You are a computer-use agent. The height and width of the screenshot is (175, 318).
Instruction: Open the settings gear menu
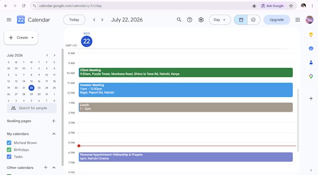coord(201,20)
